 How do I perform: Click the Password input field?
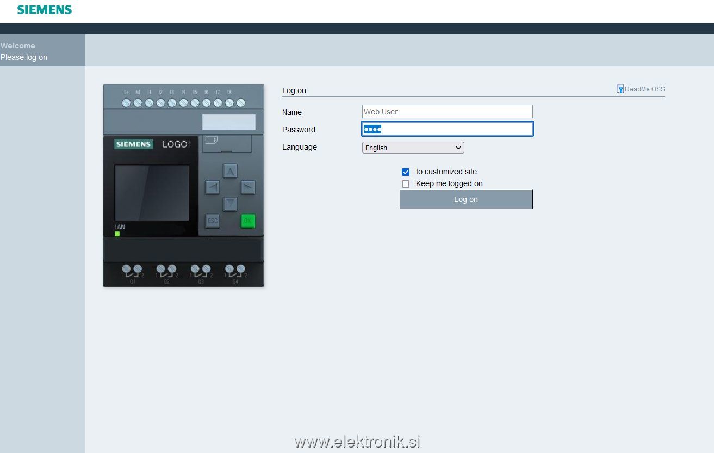tap(447, 129)
